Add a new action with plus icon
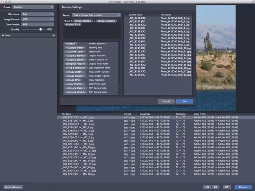255x191 pixels. pos(54,35)
